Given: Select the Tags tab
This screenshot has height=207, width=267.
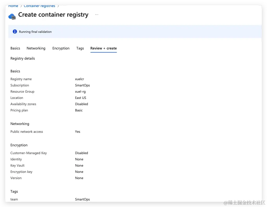Looking at the screenshot, I should click(80, 48).
